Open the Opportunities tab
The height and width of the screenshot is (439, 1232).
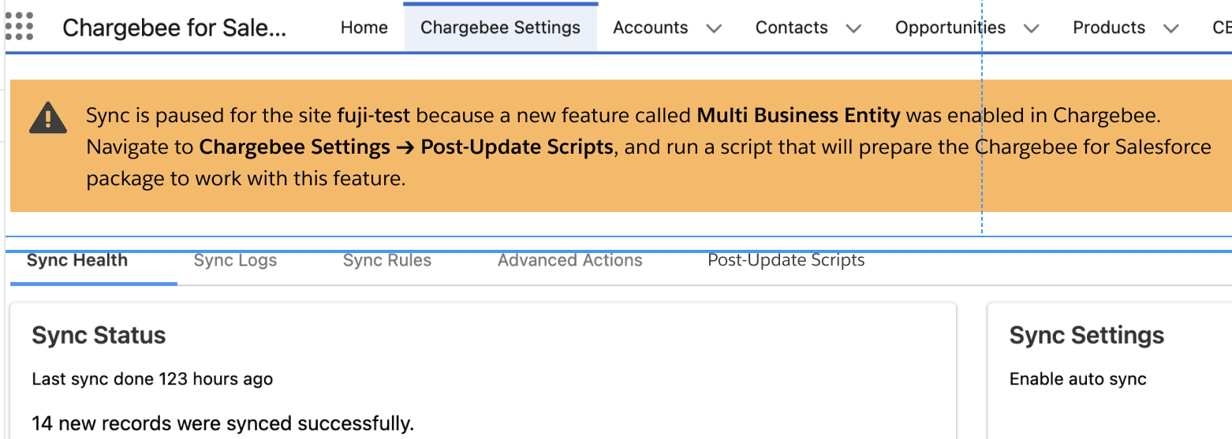[950, 28]
